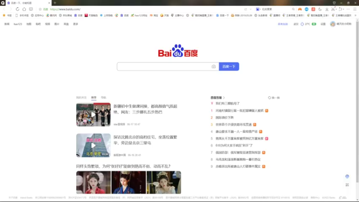Click the toolbar search magnifier icon
This screenshot has width=359, height=202.
(x=293, y=9)
